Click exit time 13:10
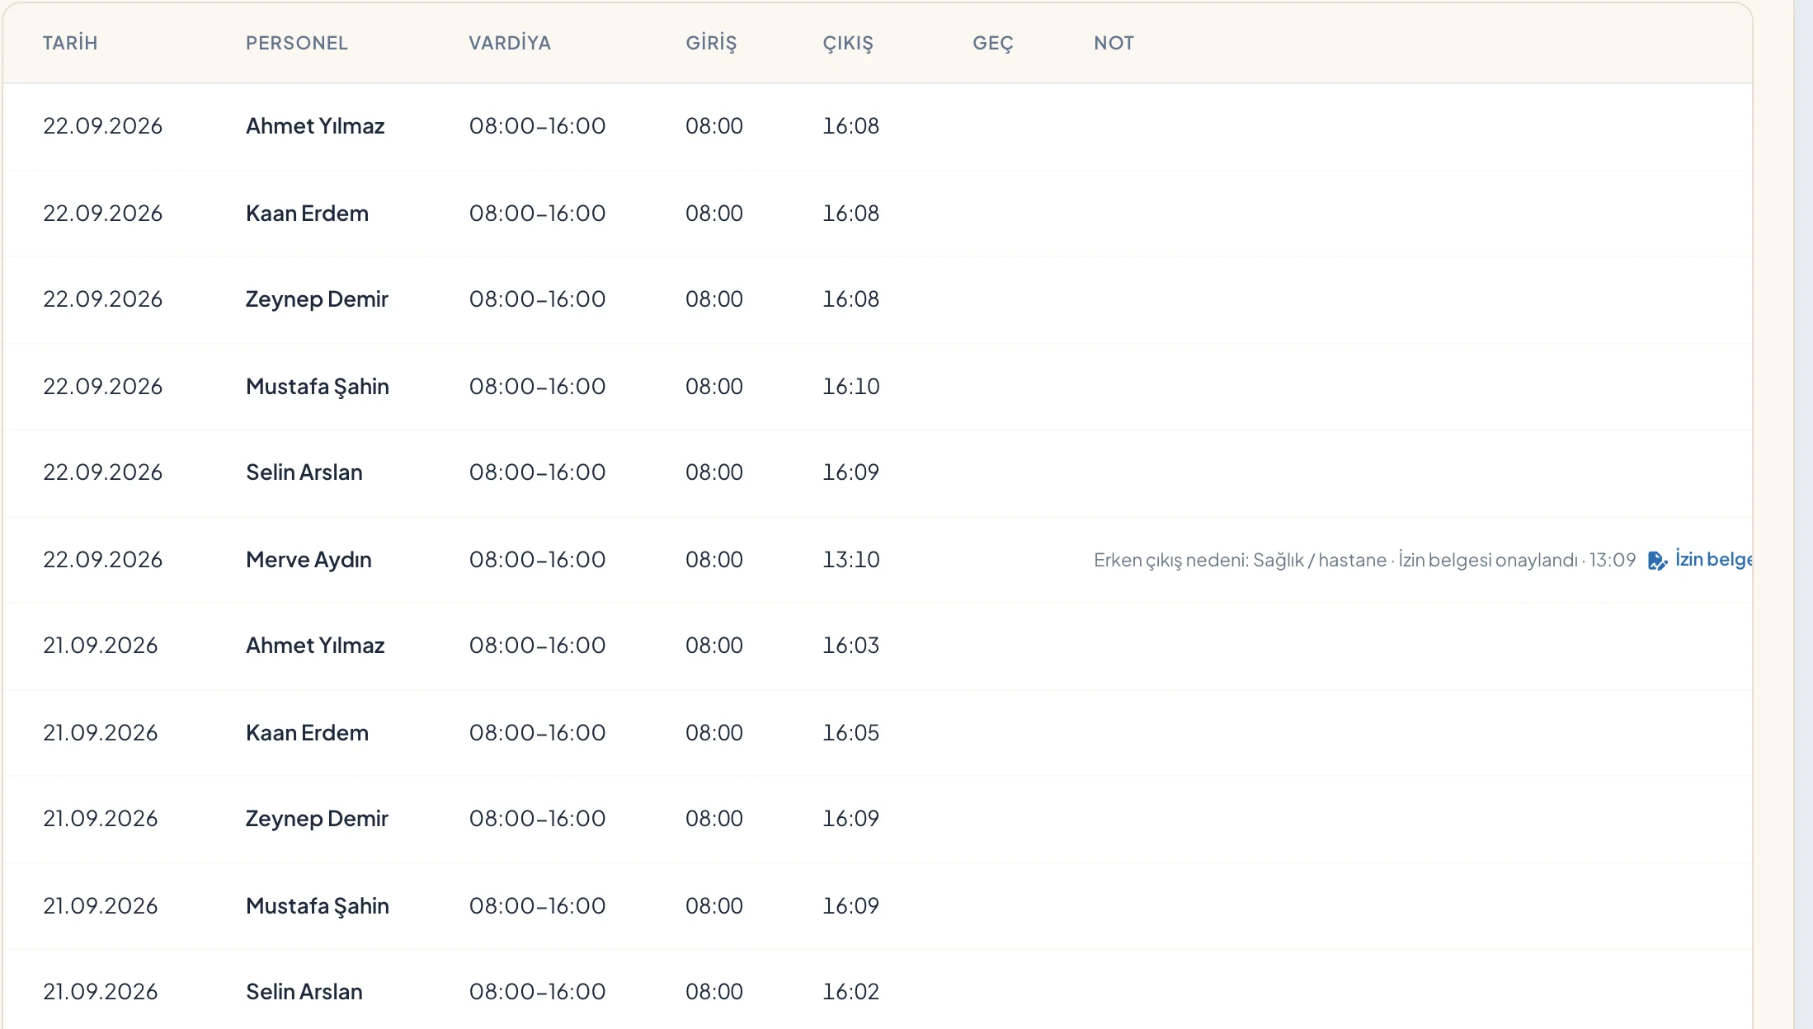This screenshot has width=1813, height=1029. tap(851, 560)
